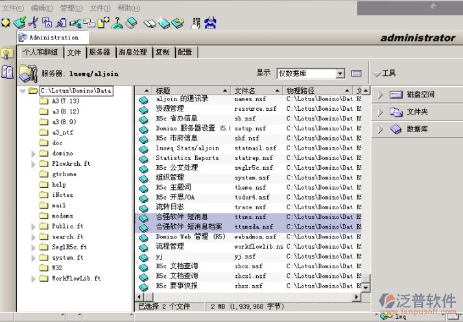Click the view layout icon beside 显示 dropdown

click(356, 73)
